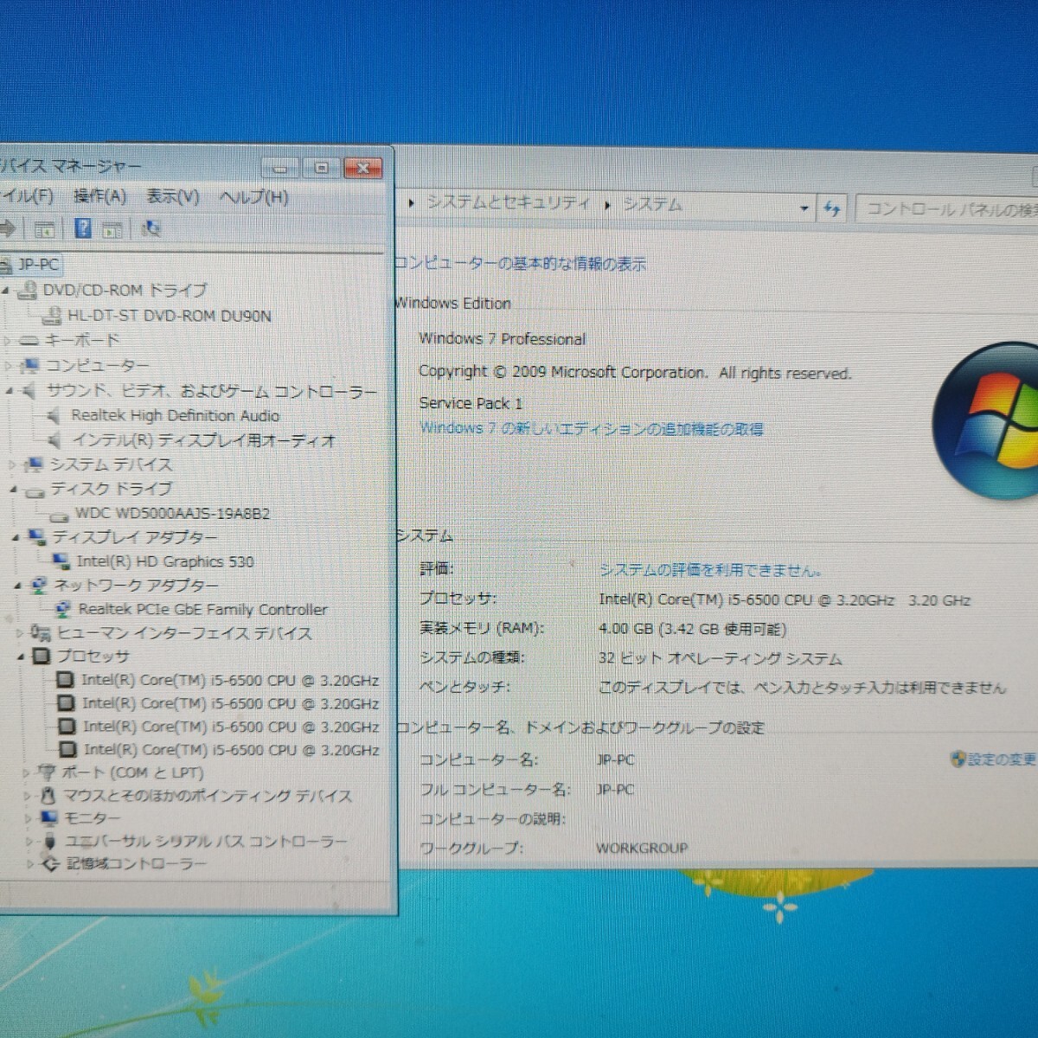Select the ネットワーク アダプター category icon

click(39, 586)
